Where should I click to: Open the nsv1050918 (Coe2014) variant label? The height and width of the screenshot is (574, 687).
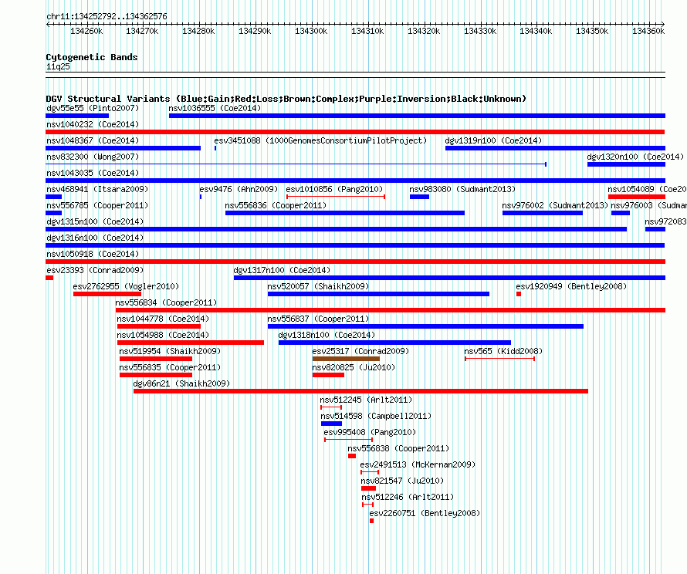point(93,254)
